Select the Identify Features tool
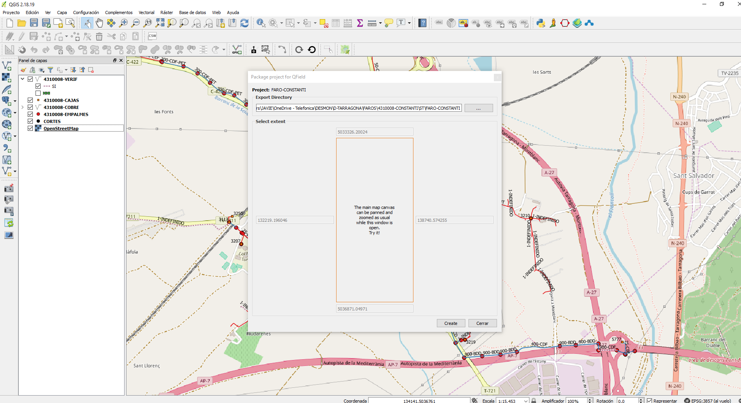The height and width of the screenshot is (403, 741). click(x=261, y=23)
